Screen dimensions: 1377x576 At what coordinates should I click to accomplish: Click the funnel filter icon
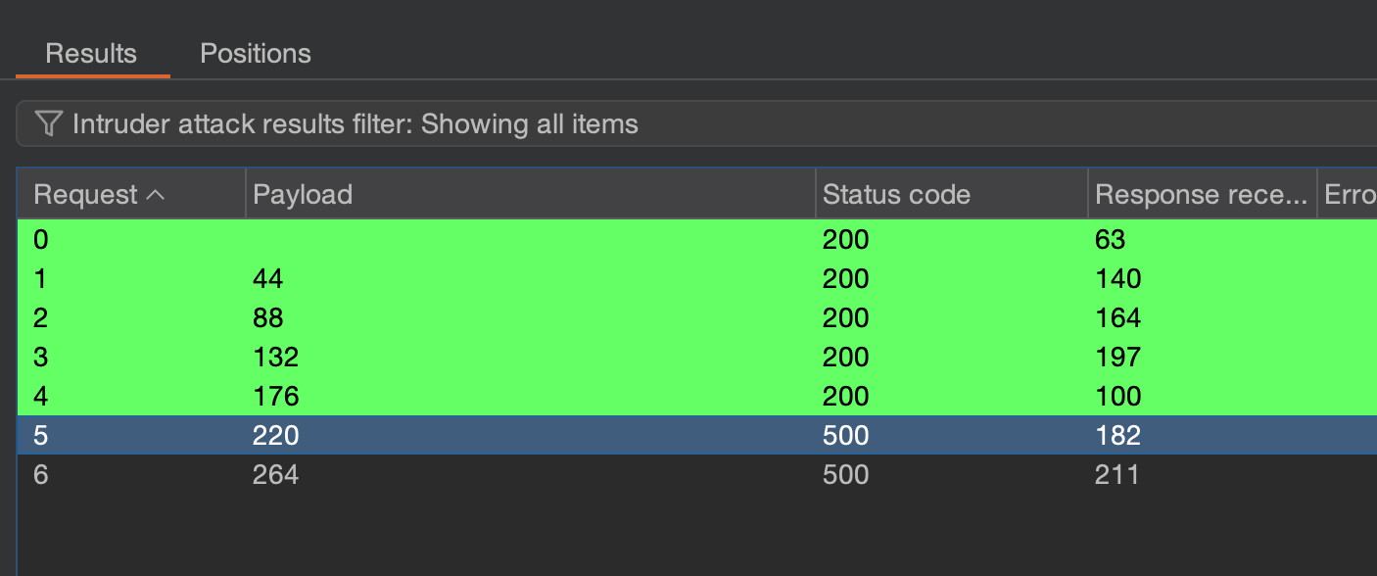pyautogui.click(x=48, y=124)
